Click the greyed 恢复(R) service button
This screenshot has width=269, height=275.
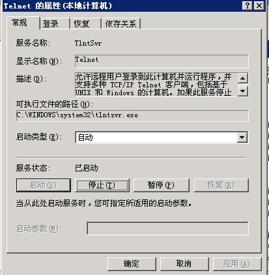point(221,185)
